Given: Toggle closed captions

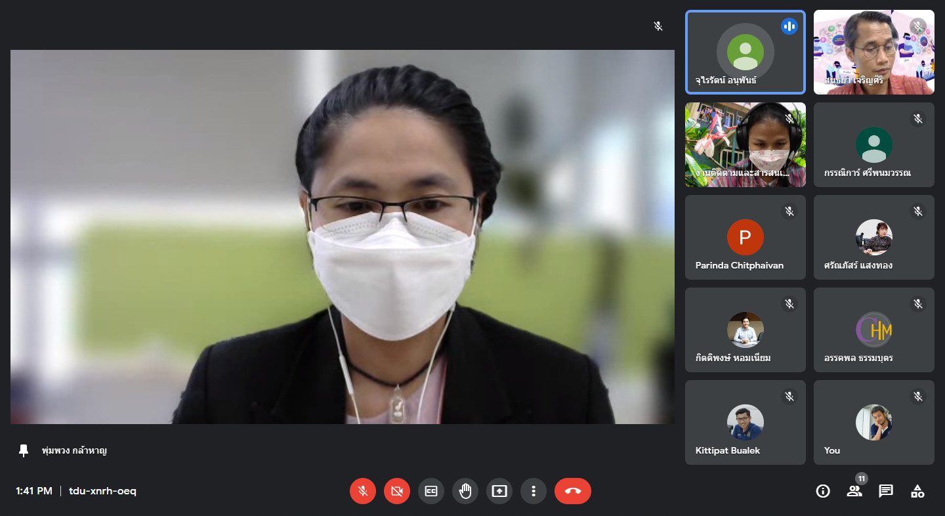Looking at the screenshot, I should (431, 491).
